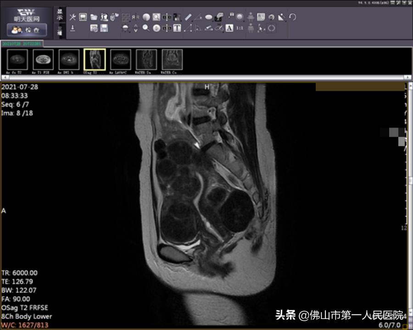Click the W/C: 1627/813 overlay text

click(25, 325)
